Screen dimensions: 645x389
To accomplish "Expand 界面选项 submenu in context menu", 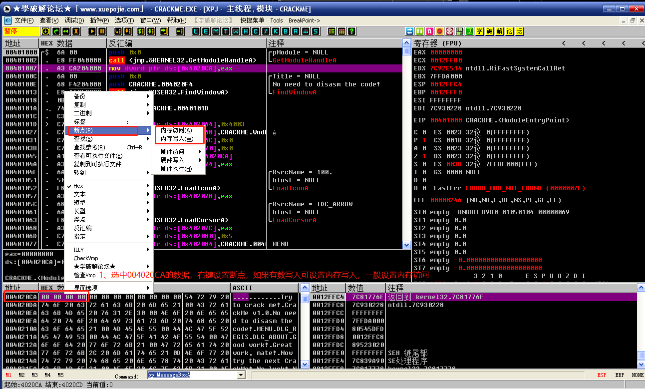I will (85, 288).
